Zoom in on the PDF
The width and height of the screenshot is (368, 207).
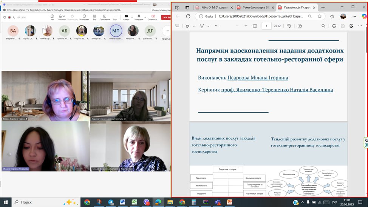[x=246, y=26]
